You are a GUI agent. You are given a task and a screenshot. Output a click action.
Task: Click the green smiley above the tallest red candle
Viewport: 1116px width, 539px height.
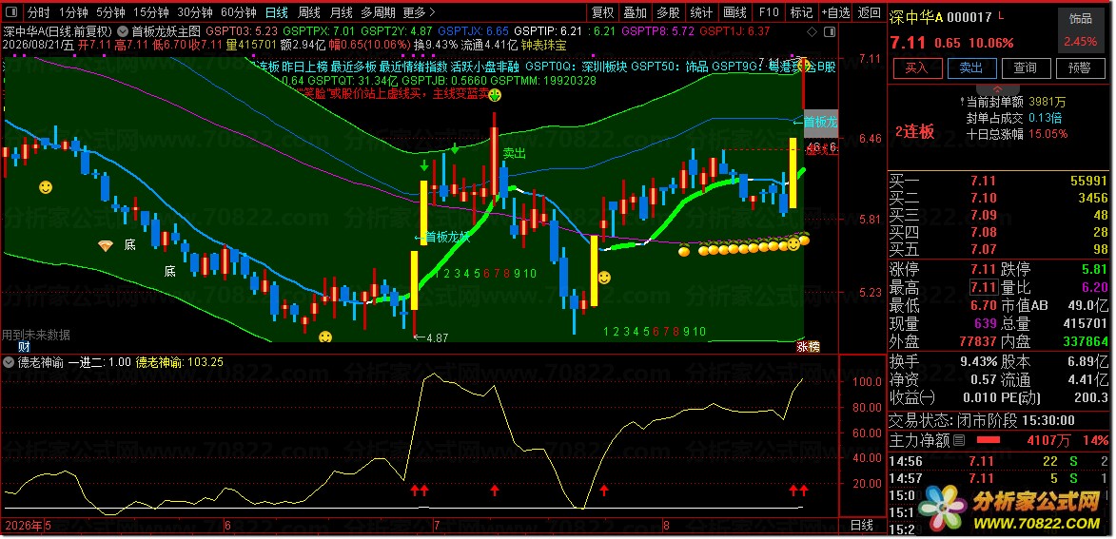[x=493, y=96]
